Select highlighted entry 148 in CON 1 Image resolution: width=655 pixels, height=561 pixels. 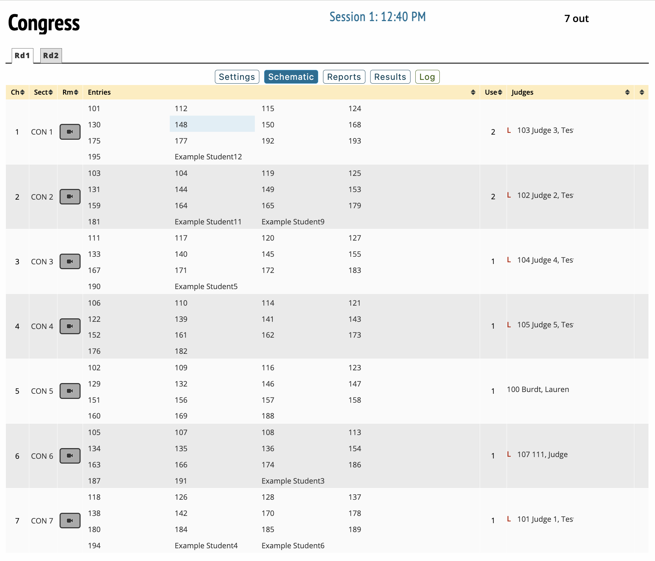click(x=181, y=125)
